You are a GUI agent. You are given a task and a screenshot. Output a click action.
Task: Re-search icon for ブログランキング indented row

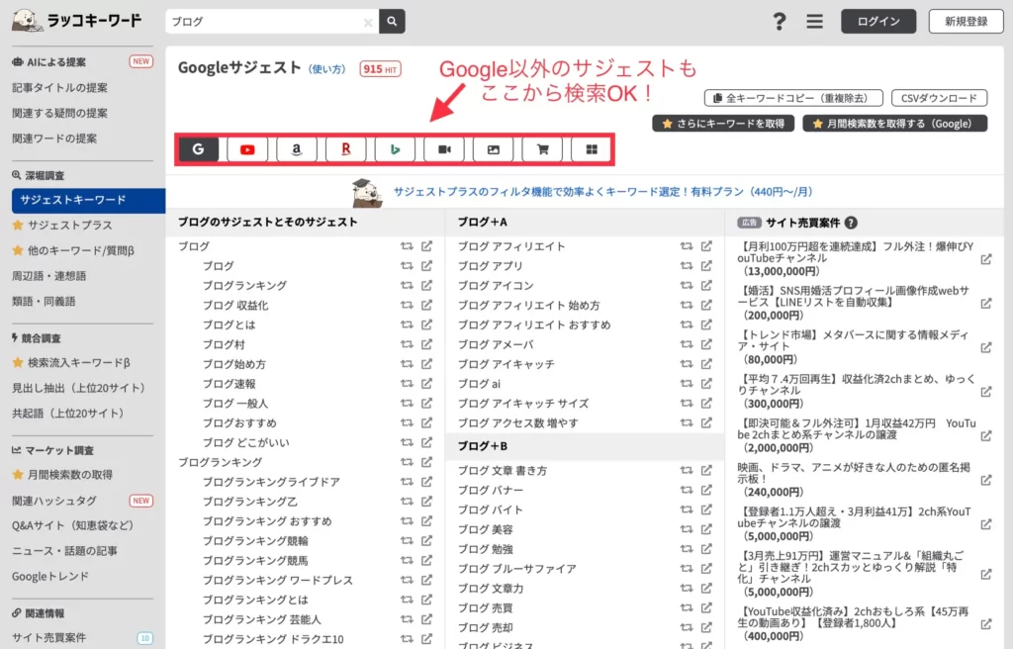(407, 285)
